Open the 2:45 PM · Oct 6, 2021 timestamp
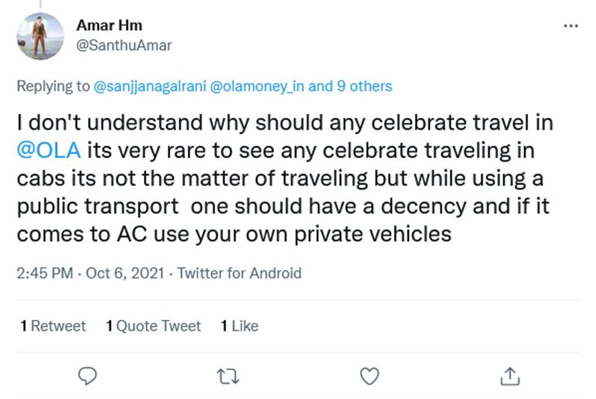The image size is (596, 399). (x=90, y=273)
